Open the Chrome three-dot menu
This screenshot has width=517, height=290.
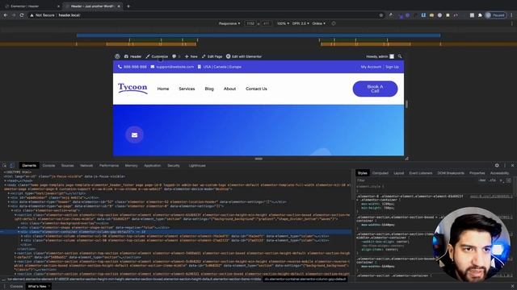pos(511,15)
